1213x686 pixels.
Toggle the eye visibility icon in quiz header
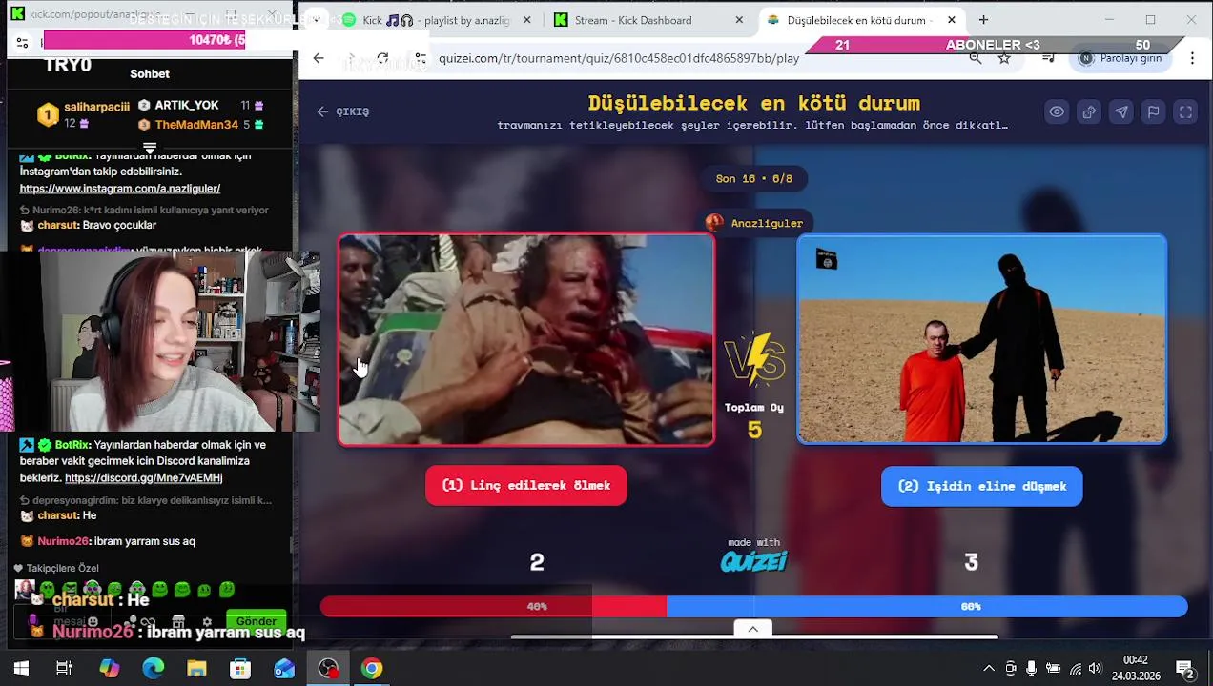tap(1057, 112)
